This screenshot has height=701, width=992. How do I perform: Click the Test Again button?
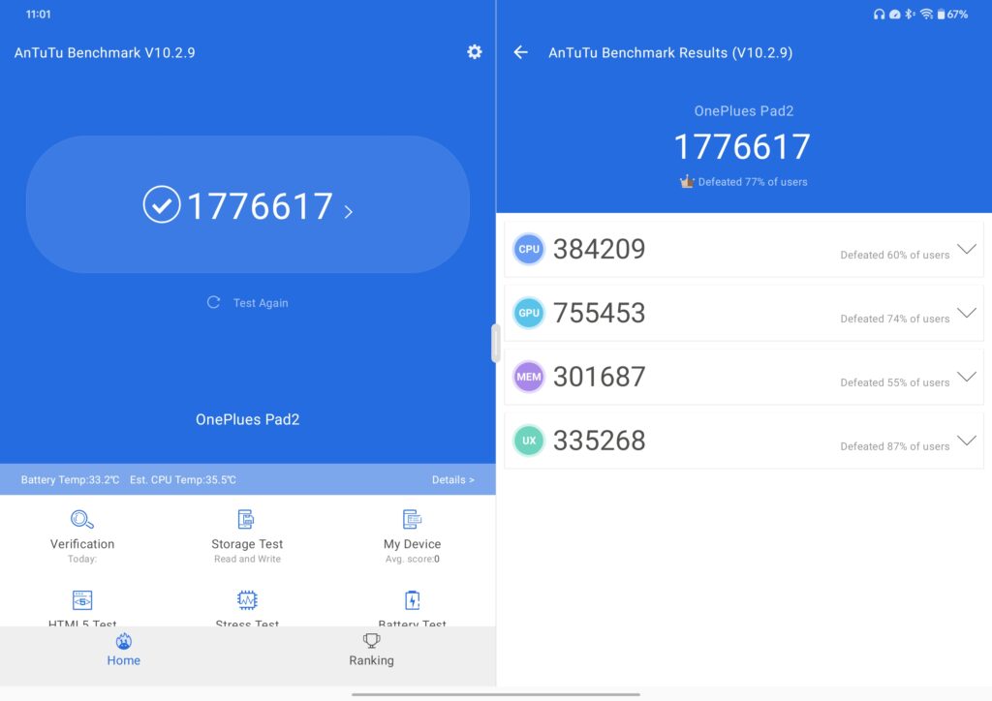(x=247, y=303)
